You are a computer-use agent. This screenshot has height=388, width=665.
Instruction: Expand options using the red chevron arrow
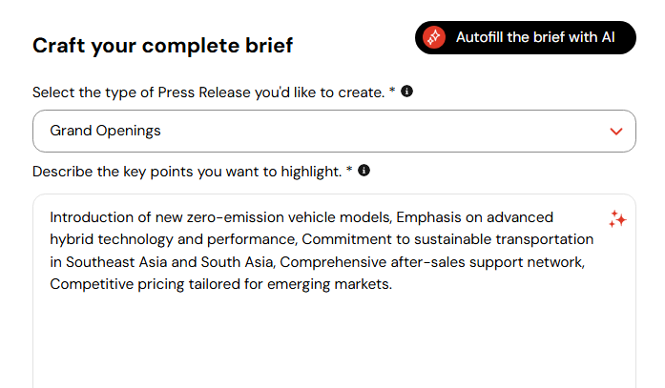coord(616,132)
